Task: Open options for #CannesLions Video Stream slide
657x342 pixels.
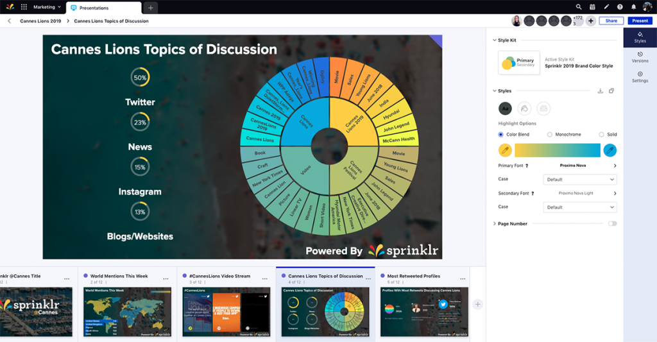Action: 265,278
